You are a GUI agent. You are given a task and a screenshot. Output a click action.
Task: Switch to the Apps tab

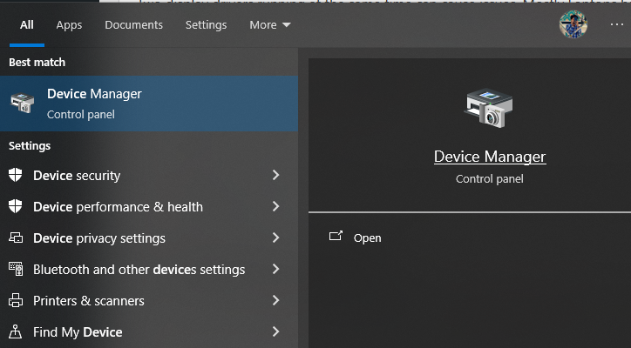point(69,25)
